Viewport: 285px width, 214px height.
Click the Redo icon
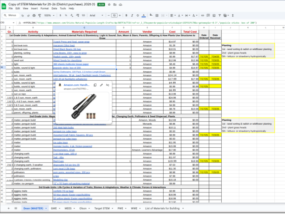(28, 15)
